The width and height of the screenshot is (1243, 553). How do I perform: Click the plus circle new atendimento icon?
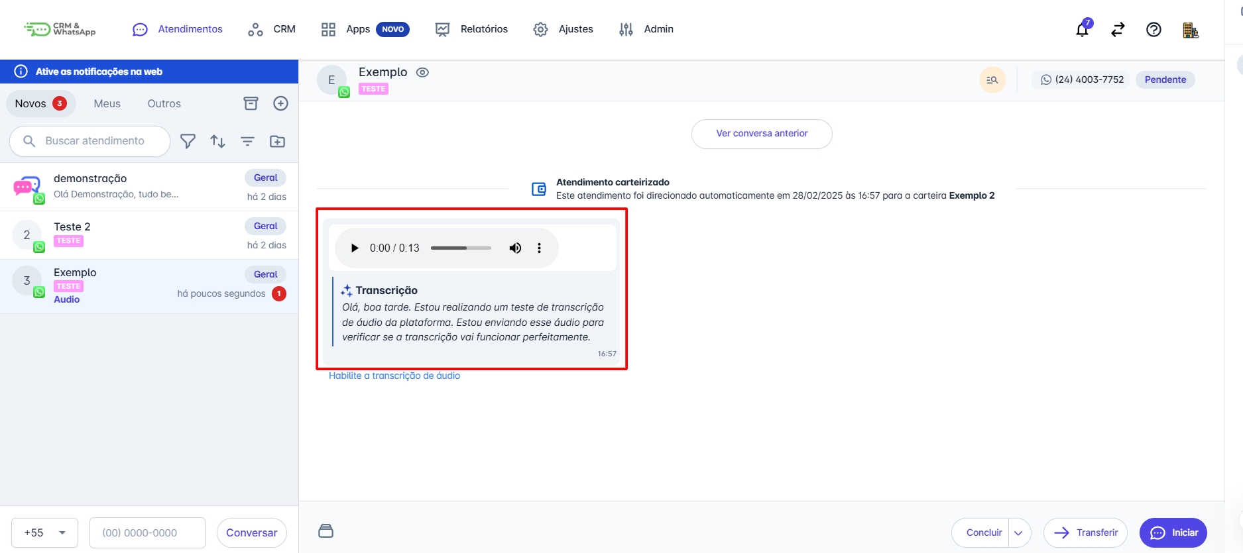point(281,103)
